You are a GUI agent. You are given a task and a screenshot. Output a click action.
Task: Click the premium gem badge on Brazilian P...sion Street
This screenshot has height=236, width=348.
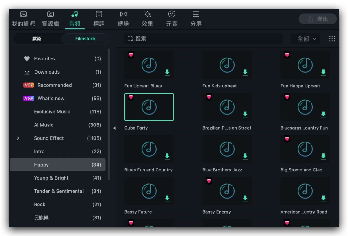click(209, 97)
